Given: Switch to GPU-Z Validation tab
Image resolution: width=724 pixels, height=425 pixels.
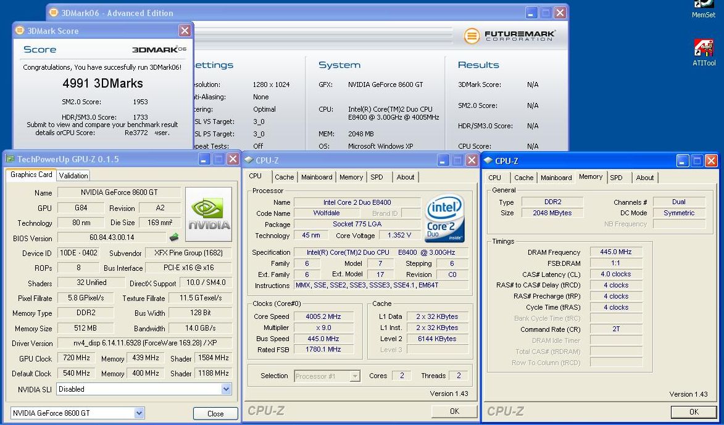Looking at the screenshot, I should (73, 175).
